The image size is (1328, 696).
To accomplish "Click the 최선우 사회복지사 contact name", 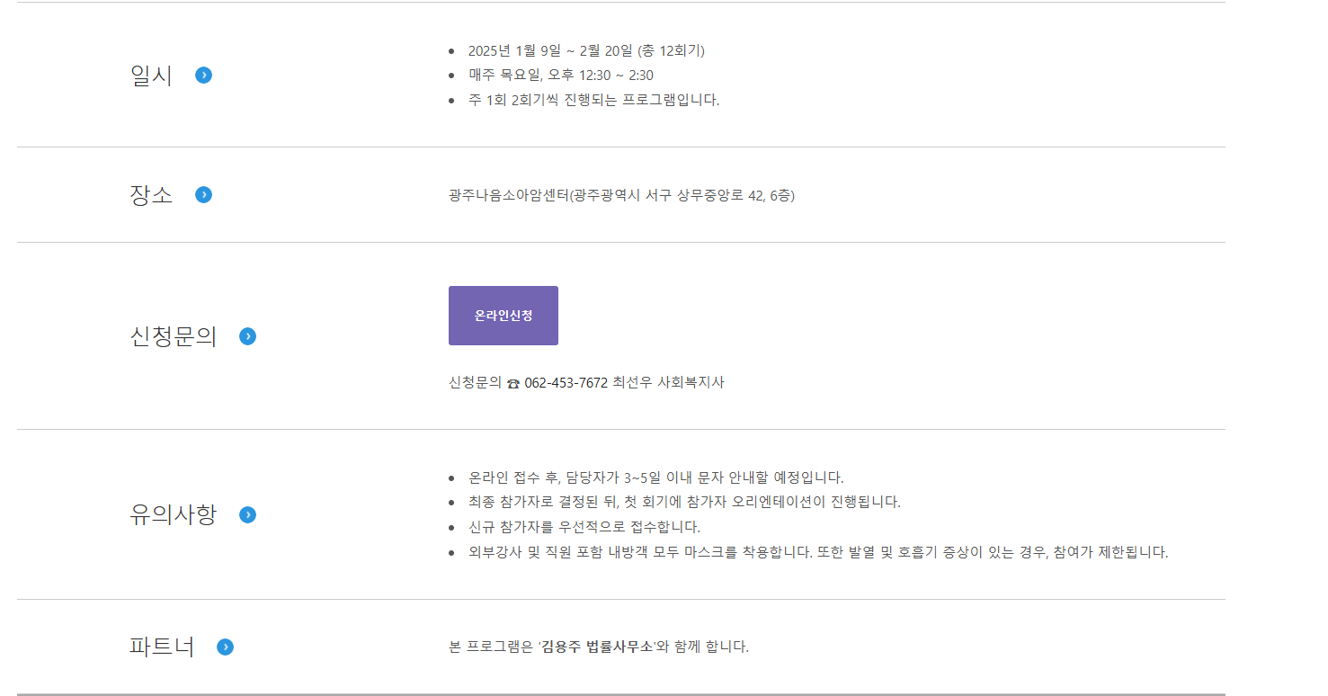I will pos(668,382).
